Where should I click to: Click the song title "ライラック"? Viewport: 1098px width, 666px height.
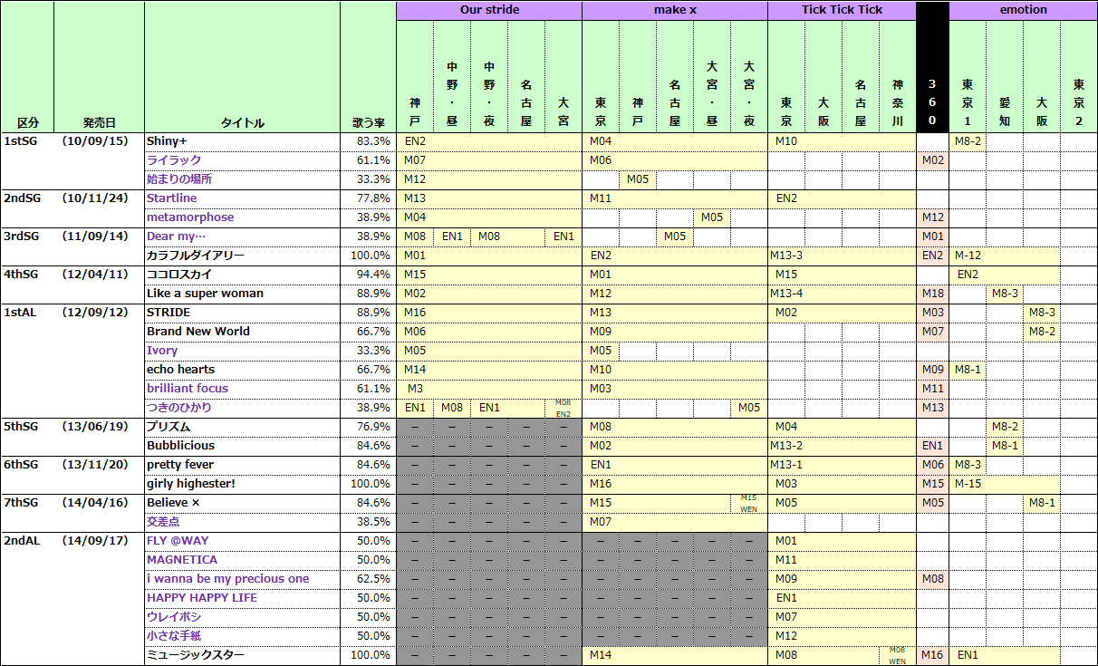pos(174,160)
